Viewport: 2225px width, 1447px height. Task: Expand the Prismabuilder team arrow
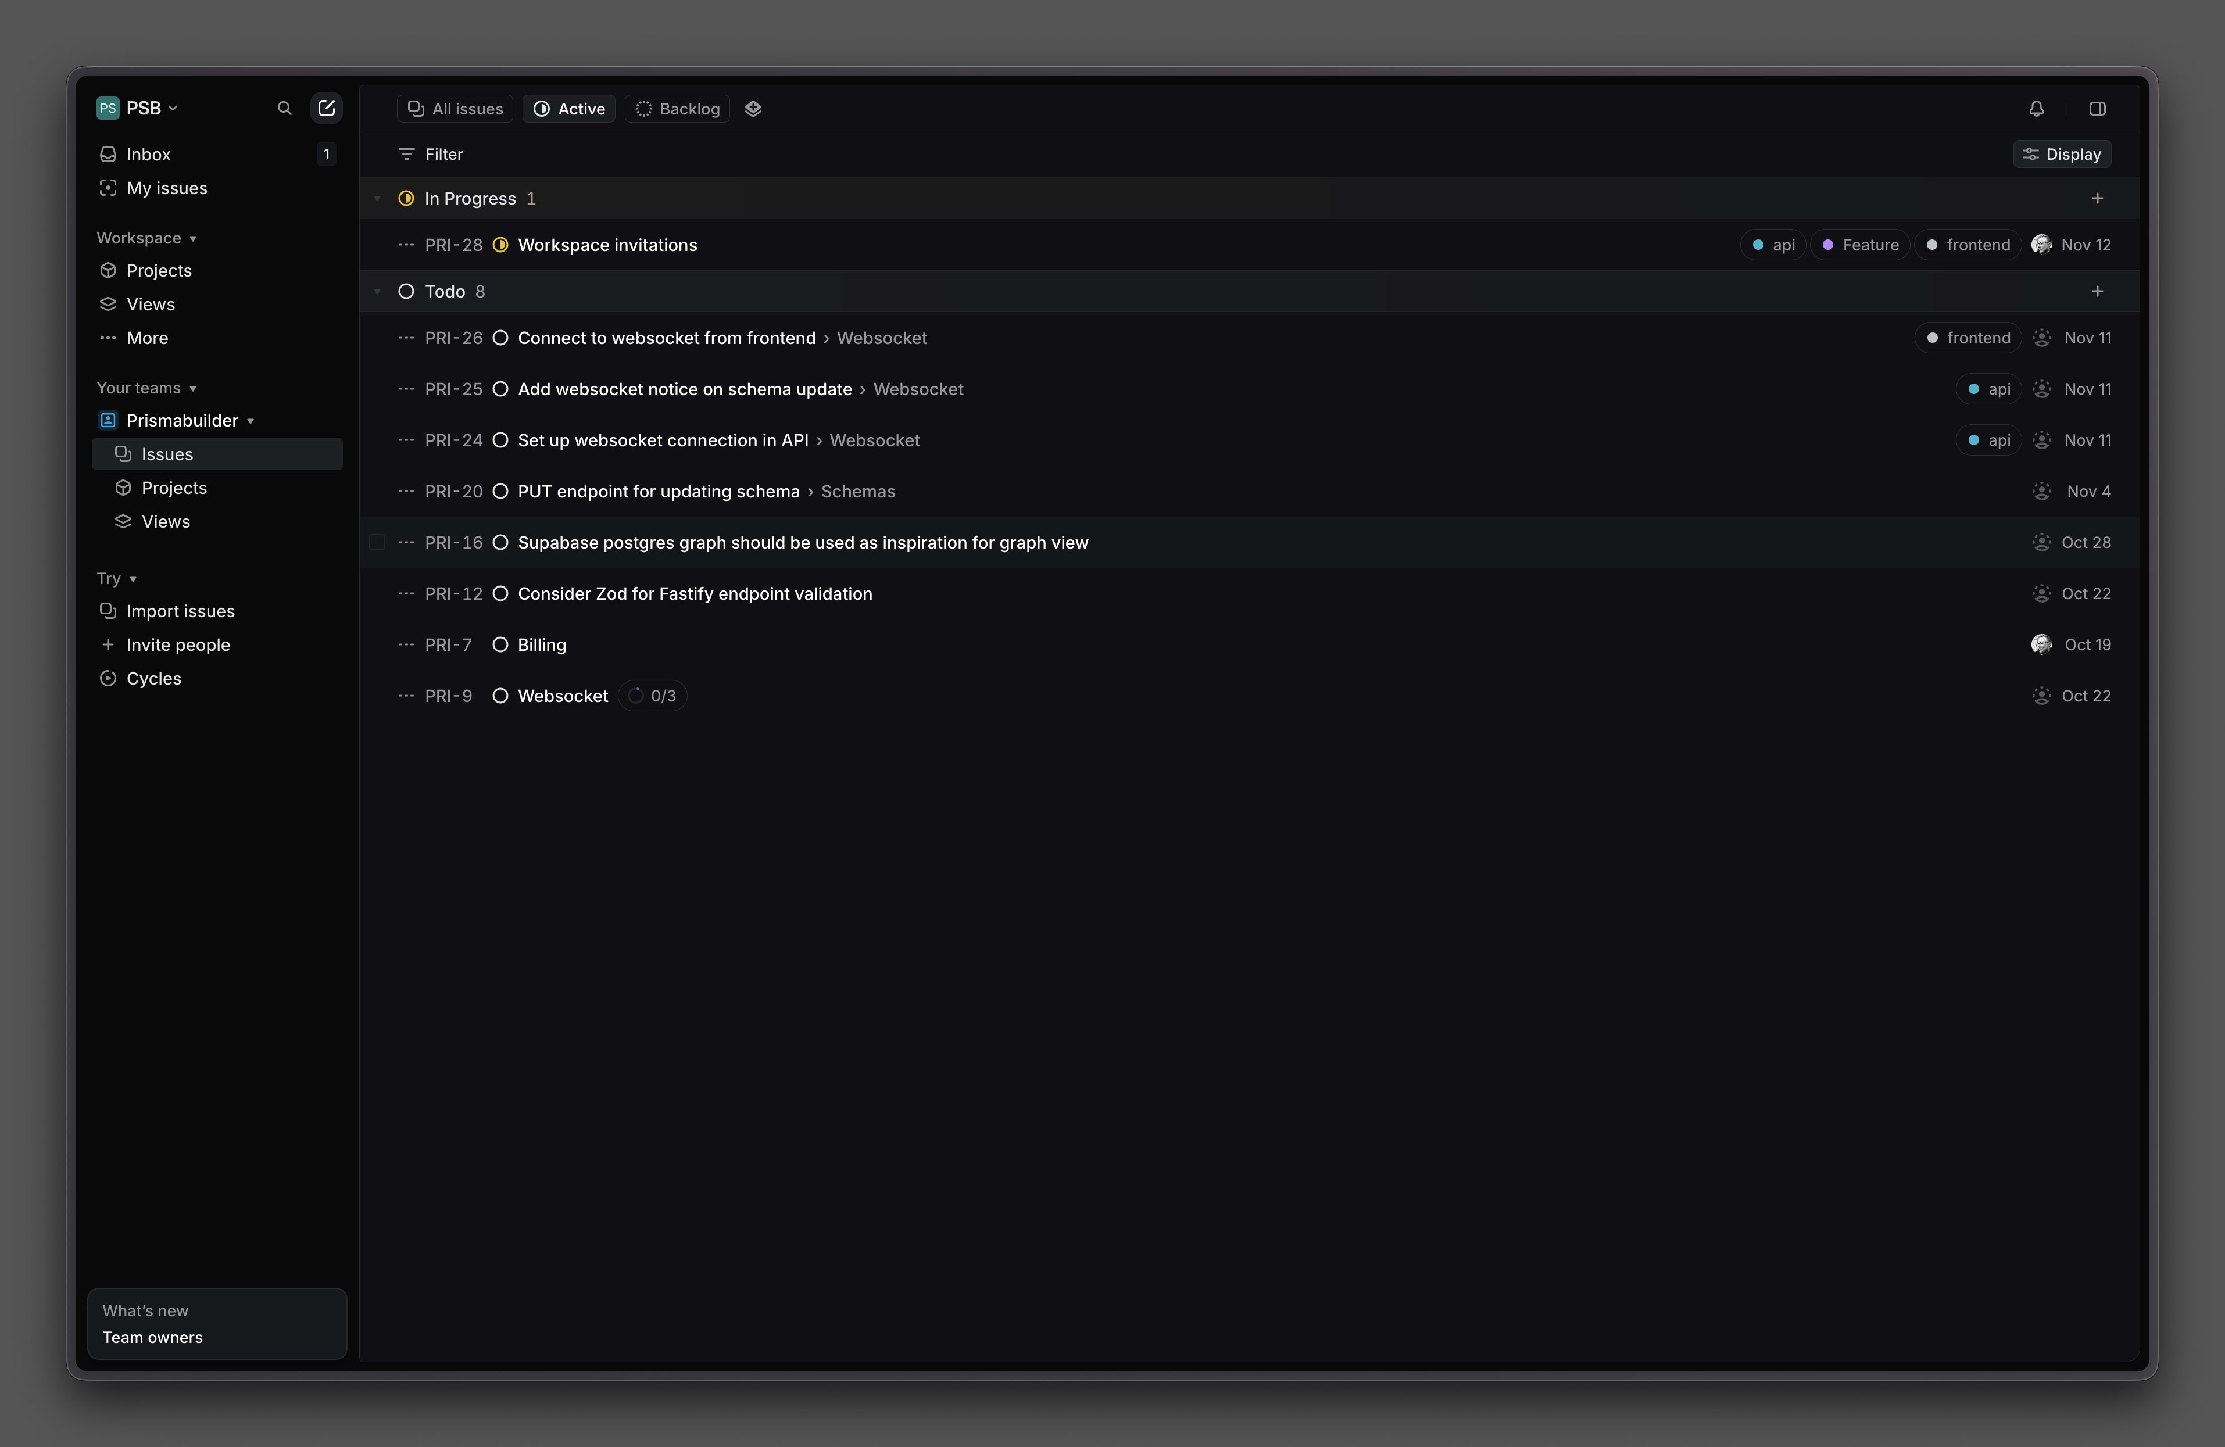(x=251, y=421)
